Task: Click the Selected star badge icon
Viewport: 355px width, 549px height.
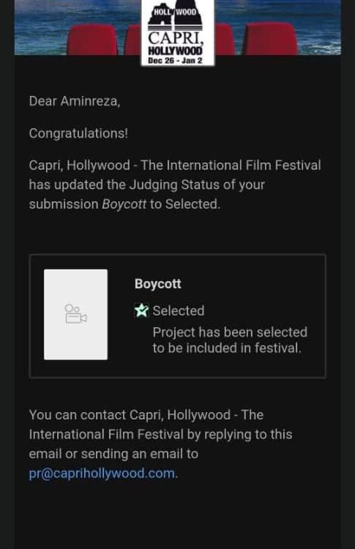Action: pos(142,310)
